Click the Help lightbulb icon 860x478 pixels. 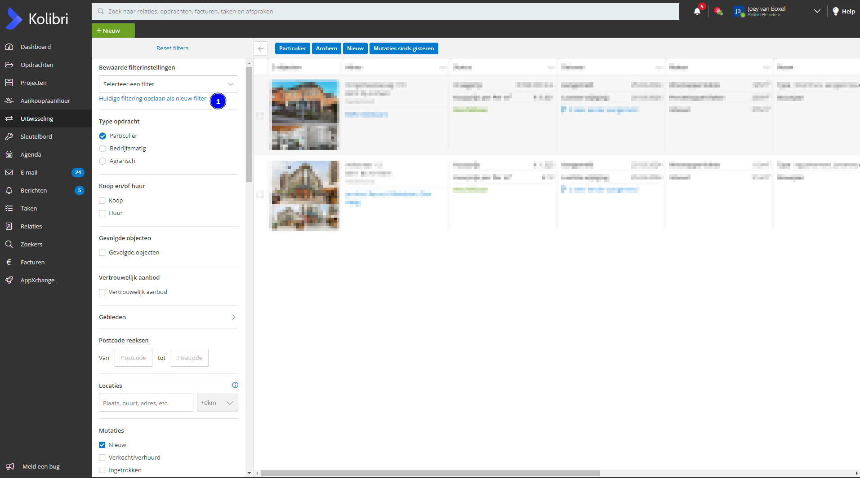point(836,11)
